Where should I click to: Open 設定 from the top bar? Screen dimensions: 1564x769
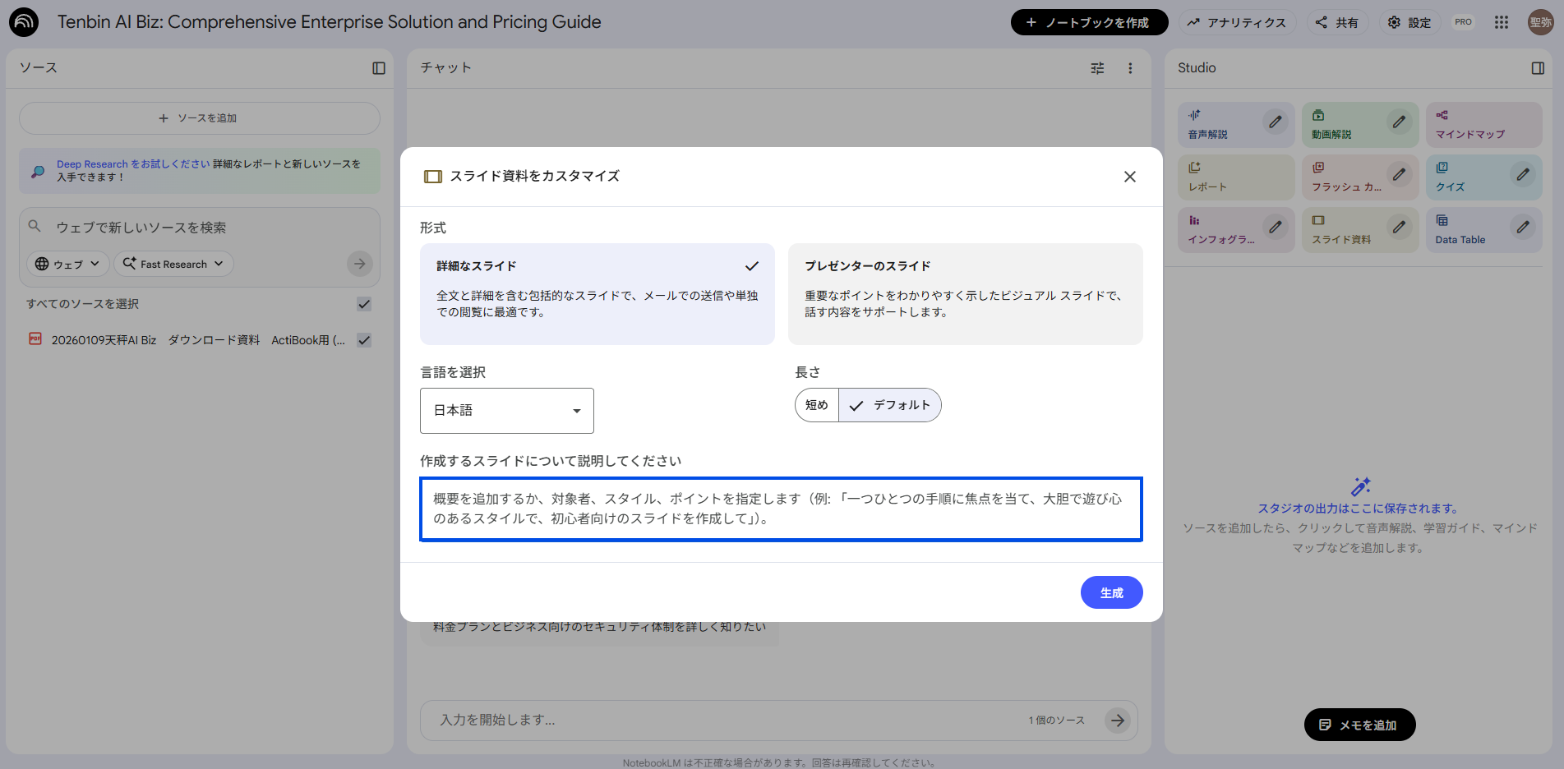click(1409, 22)
